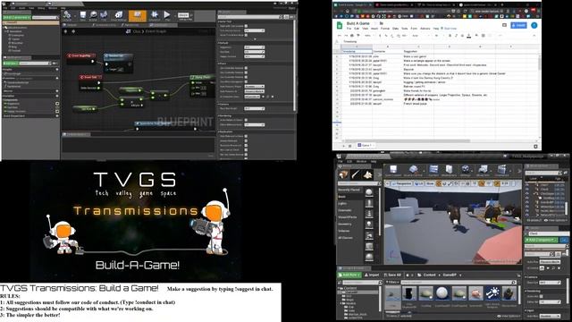Open Cinematics in level editor toolbar
This screenshot has width=572, height=322.
point(502,171)
